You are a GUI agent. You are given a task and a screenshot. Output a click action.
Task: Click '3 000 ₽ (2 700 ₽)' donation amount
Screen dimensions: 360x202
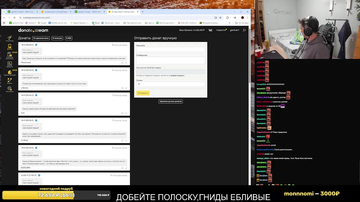point(29,175)
